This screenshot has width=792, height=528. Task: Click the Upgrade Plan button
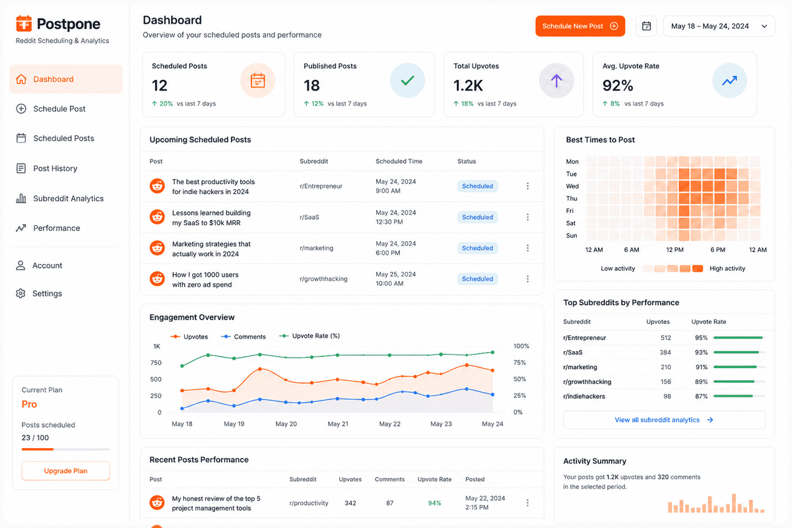66,471
